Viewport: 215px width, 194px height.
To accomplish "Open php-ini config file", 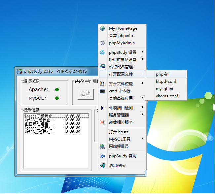I will 166,74.
